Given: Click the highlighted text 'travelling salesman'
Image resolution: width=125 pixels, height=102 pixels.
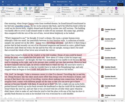Looking at the screenshot, I should (x=55, y=43).
